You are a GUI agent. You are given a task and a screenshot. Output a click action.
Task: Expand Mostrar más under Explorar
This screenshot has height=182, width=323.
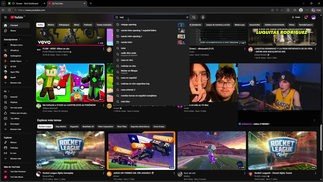16,158
